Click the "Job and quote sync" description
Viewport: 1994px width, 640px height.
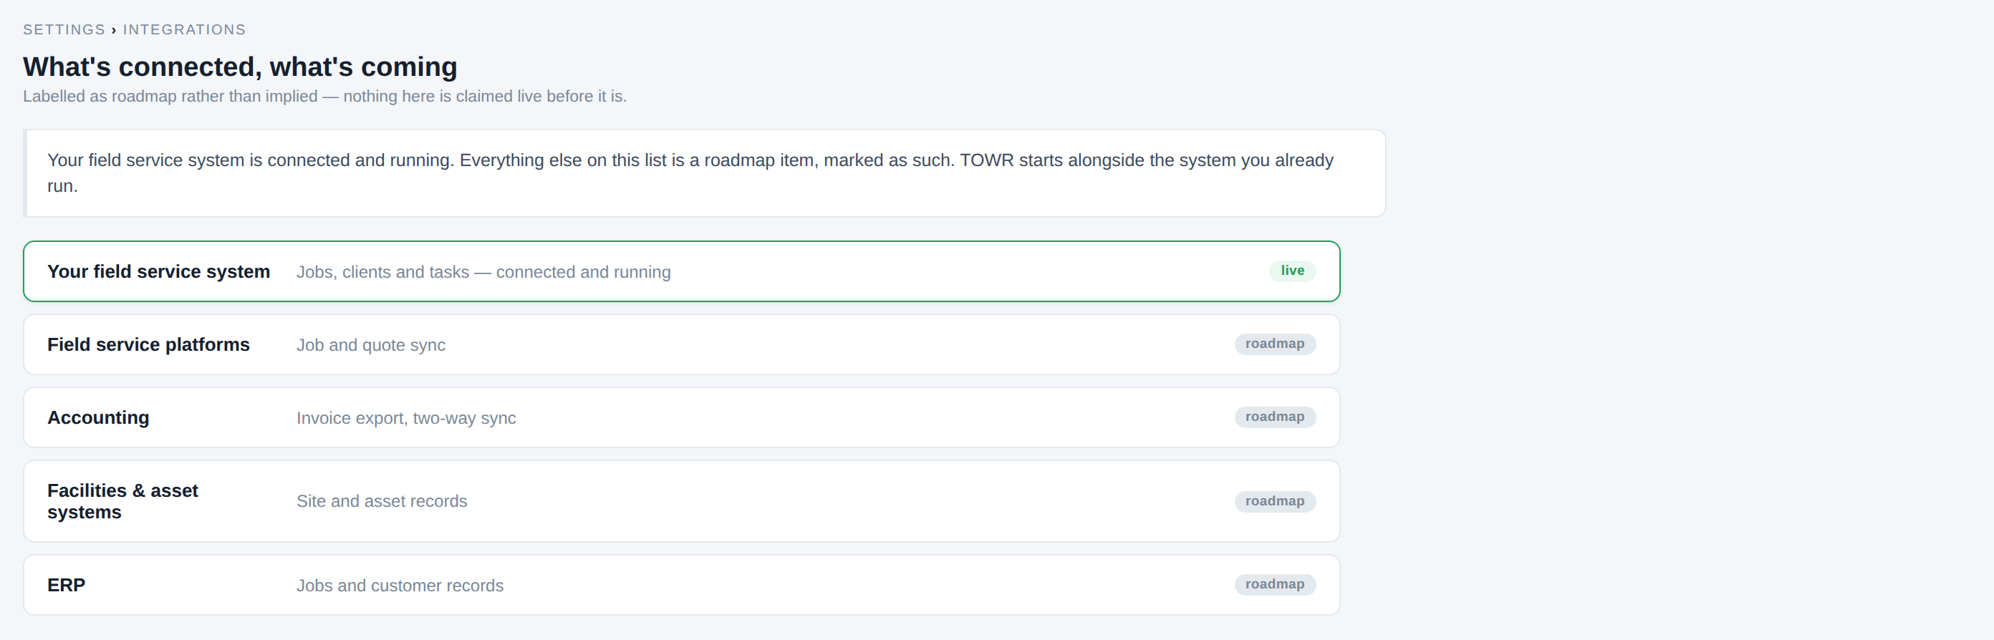(371, 345)
